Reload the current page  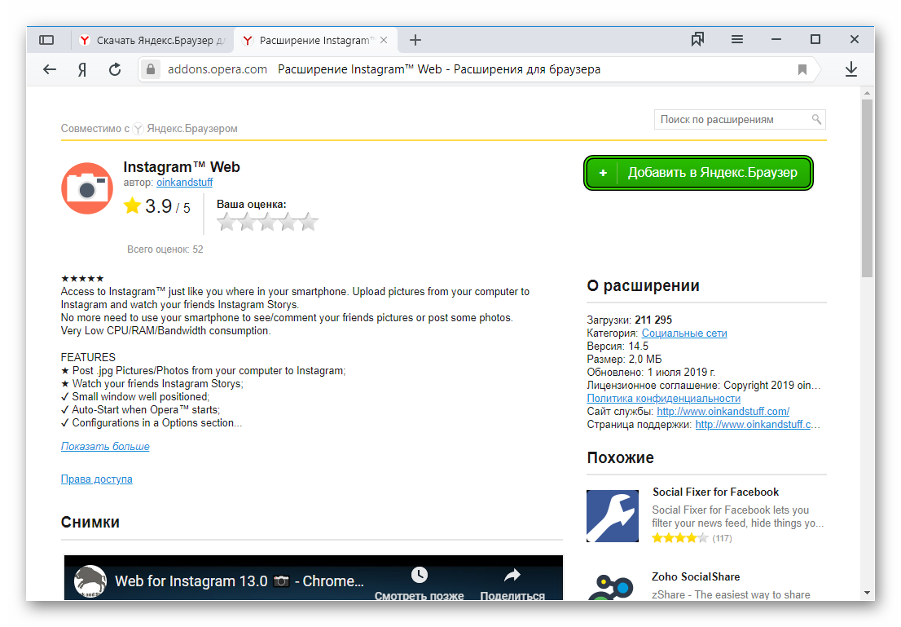tap(115, 69)
